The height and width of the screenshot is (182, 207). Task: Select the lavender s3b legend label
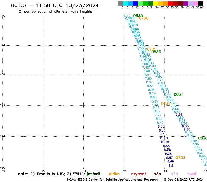(x=174, y=174)
